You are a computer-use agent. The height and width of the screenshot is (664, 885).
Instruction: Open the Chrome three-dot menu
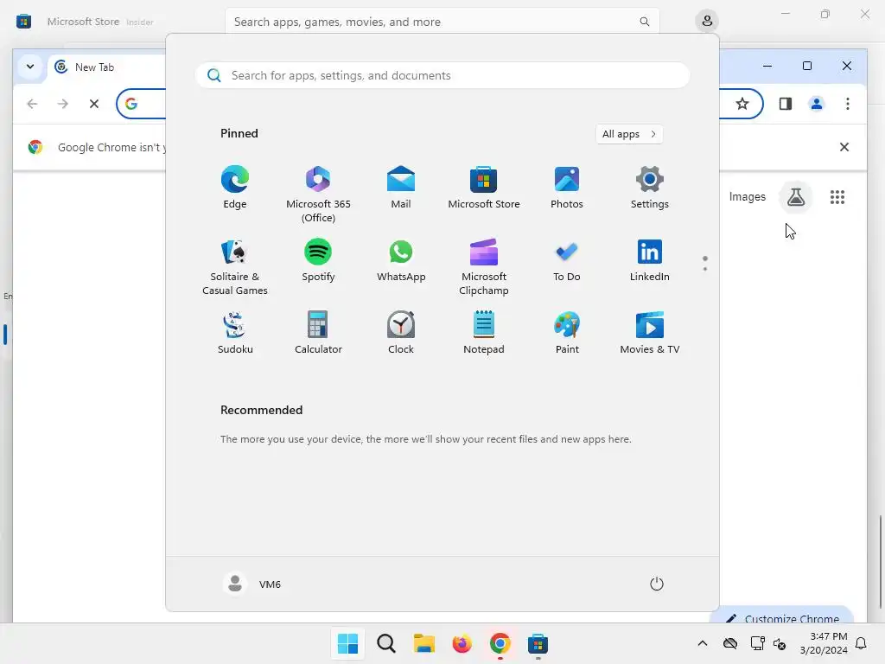coord(847,104)
